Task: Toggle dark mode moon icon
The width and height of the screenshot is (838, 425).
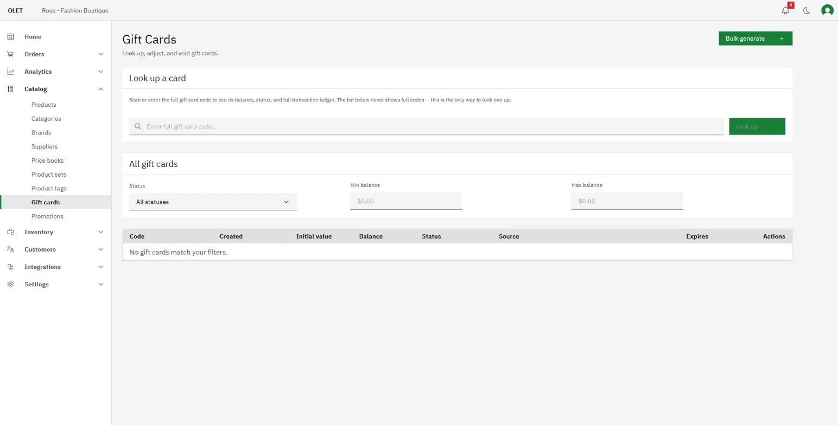Action: tap(807, 10)
